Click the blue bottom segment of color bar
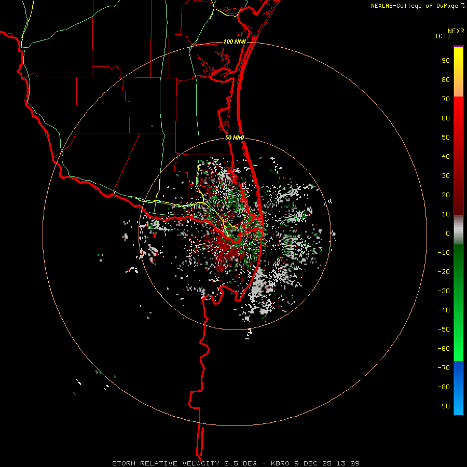Viewport: 467px width, 467px height. point(458,388)
